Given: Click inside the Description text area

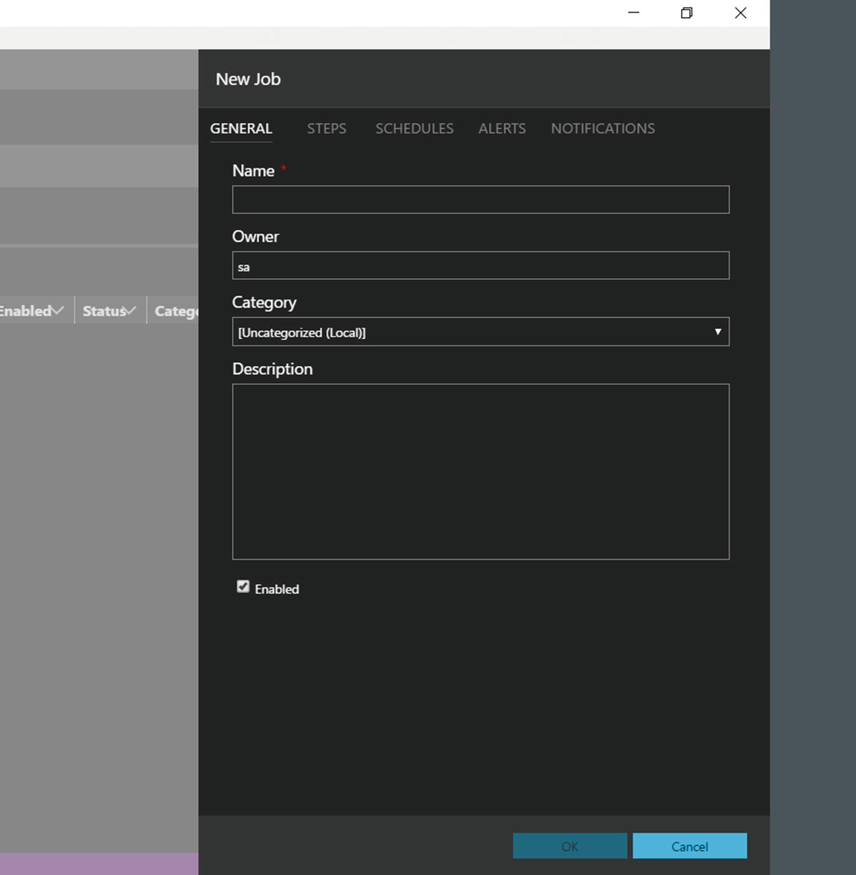Looking at the screenshot, I should point(481,472).
